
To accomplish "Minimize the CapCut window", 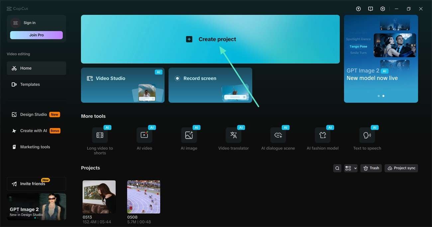I will coord(396,9).
